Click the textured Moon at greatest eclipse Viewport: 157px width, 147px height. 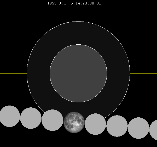(74, 122)
